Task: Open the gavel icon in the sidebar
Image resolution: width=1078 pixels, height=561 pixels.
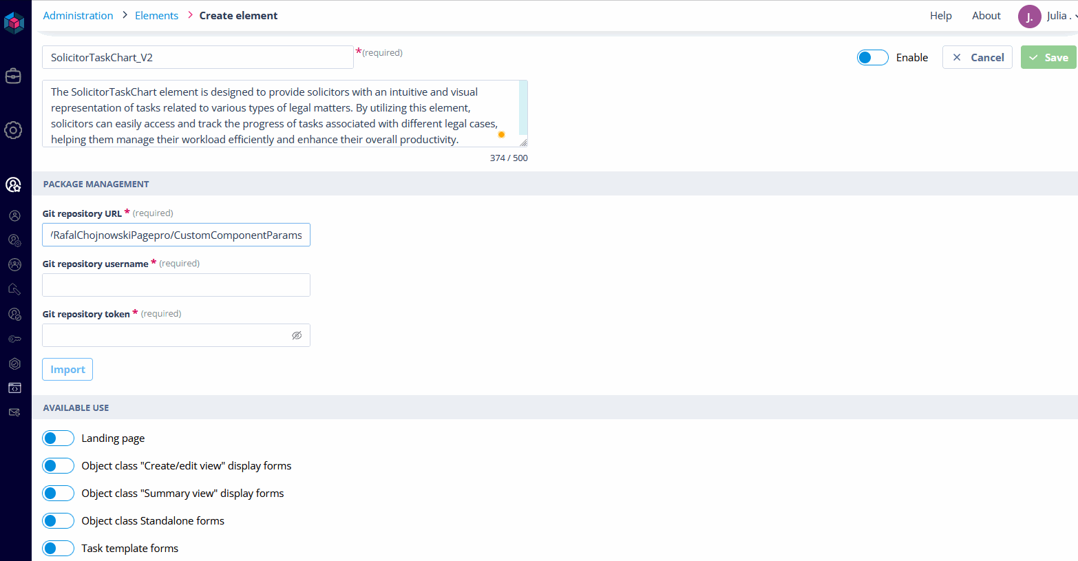Action: [x=14, y=289]
